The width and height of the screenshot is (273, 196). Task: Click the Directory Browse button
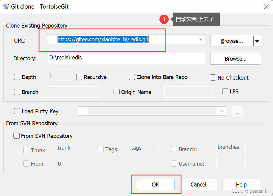tap(236, 59)
